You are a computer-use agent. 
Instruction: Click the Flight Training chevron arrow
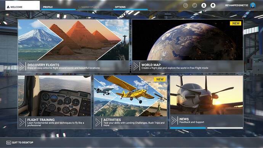[x=22, y=122]
